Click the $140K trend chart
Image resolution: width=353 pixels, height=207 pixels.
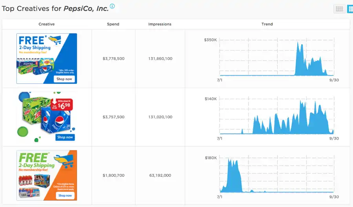pos(277,116)
